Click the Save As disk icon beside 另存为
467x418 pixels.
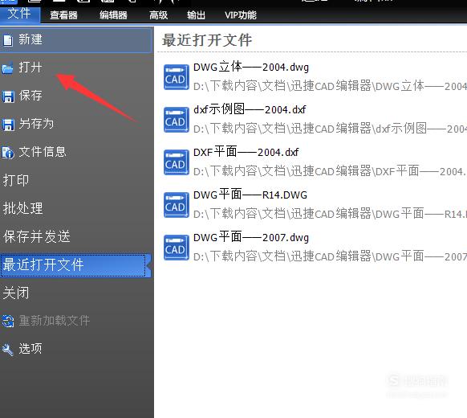[x=8, y=125]
